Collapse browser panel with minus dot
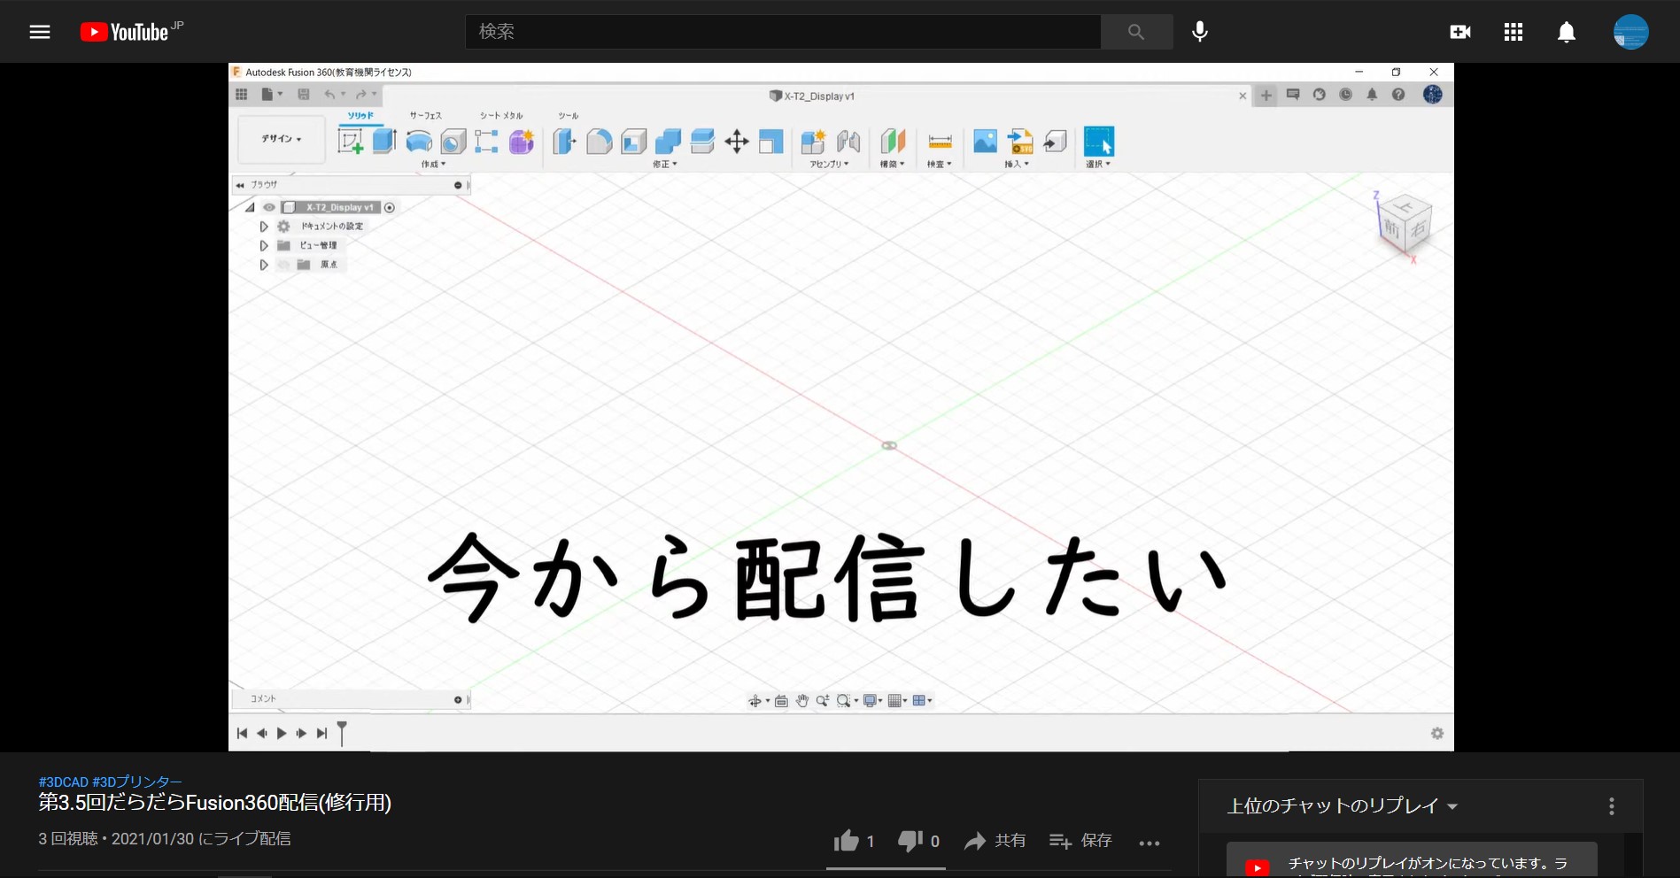 tap(458, 185)
